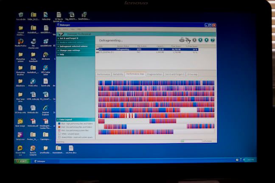Click the Free Space column header

[x=176, y=46]
